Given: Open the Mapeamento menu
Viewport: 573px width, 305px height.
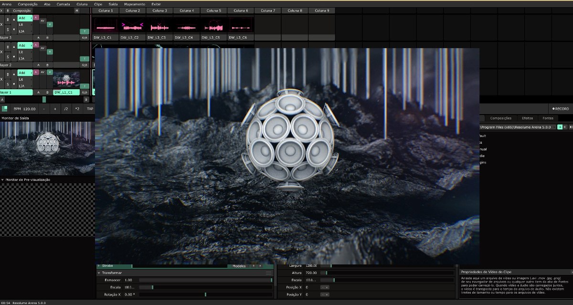Looking at the screenshot, I should [x=135, y=4].
